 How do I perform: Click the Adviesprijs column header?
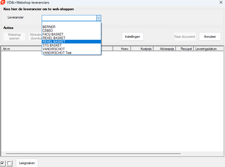pos(165,49)
